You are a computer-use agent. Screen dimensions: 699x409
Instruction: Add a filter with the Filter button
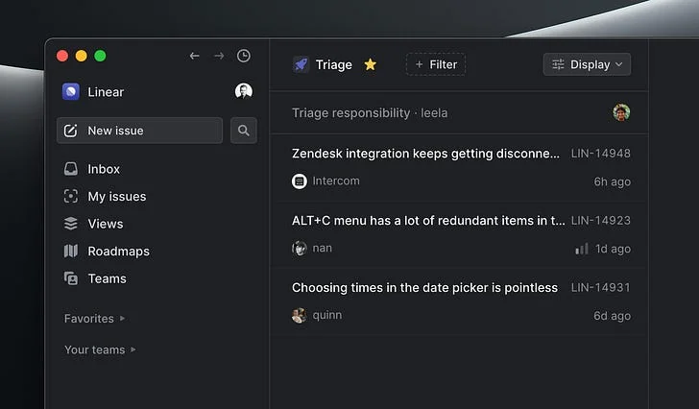coord(436,64)
